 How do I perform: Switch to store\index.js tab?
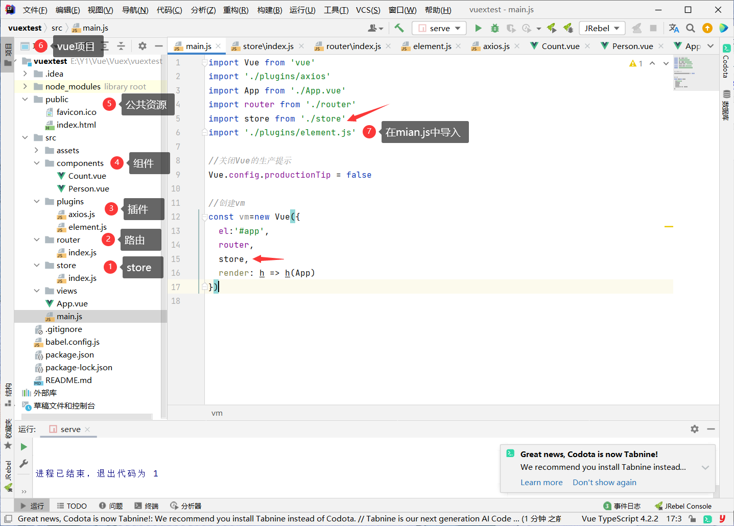click(268, 46)
